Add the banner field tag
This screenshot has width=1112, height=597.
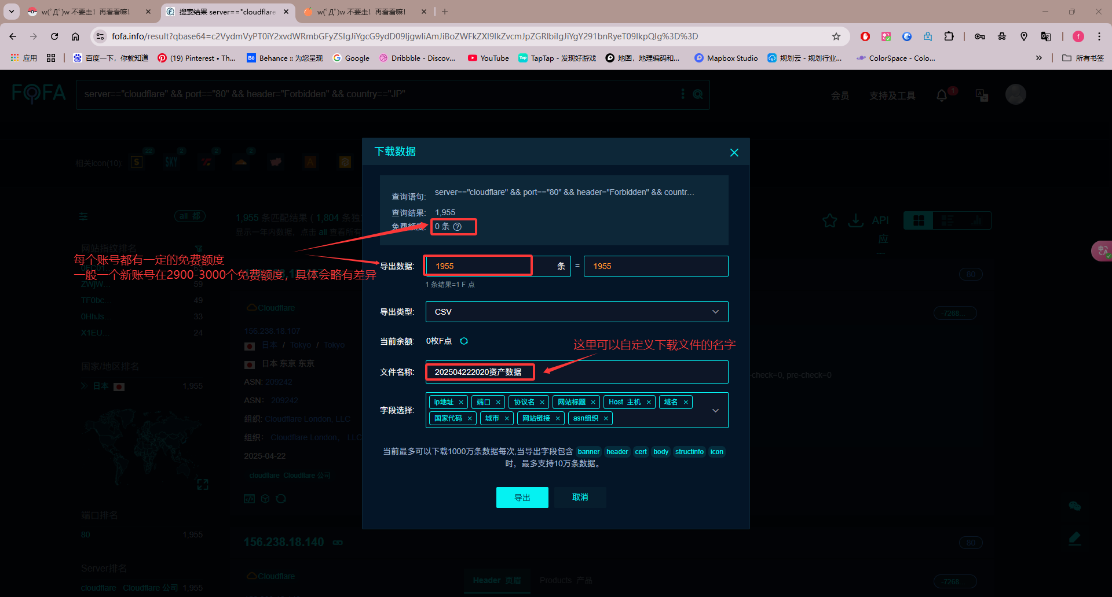pos(588,452)
